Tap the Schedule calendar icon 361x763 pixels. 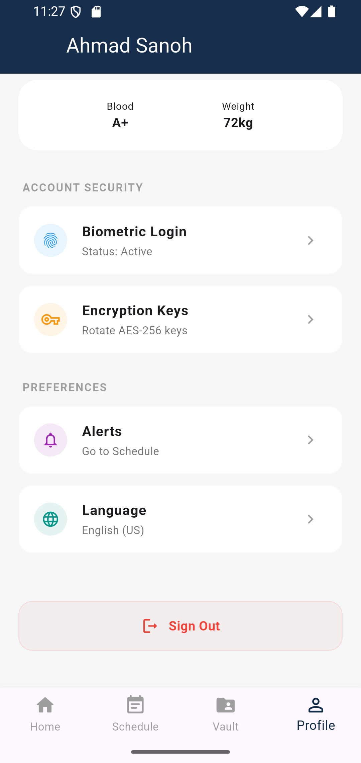135,705
